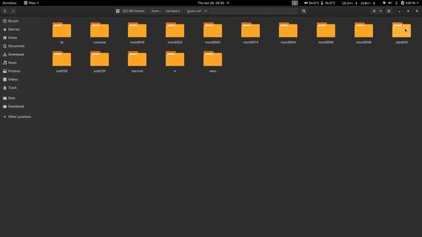Select the msm8996 folder
This screenshot has height=237, width=422.
point(326,33)
